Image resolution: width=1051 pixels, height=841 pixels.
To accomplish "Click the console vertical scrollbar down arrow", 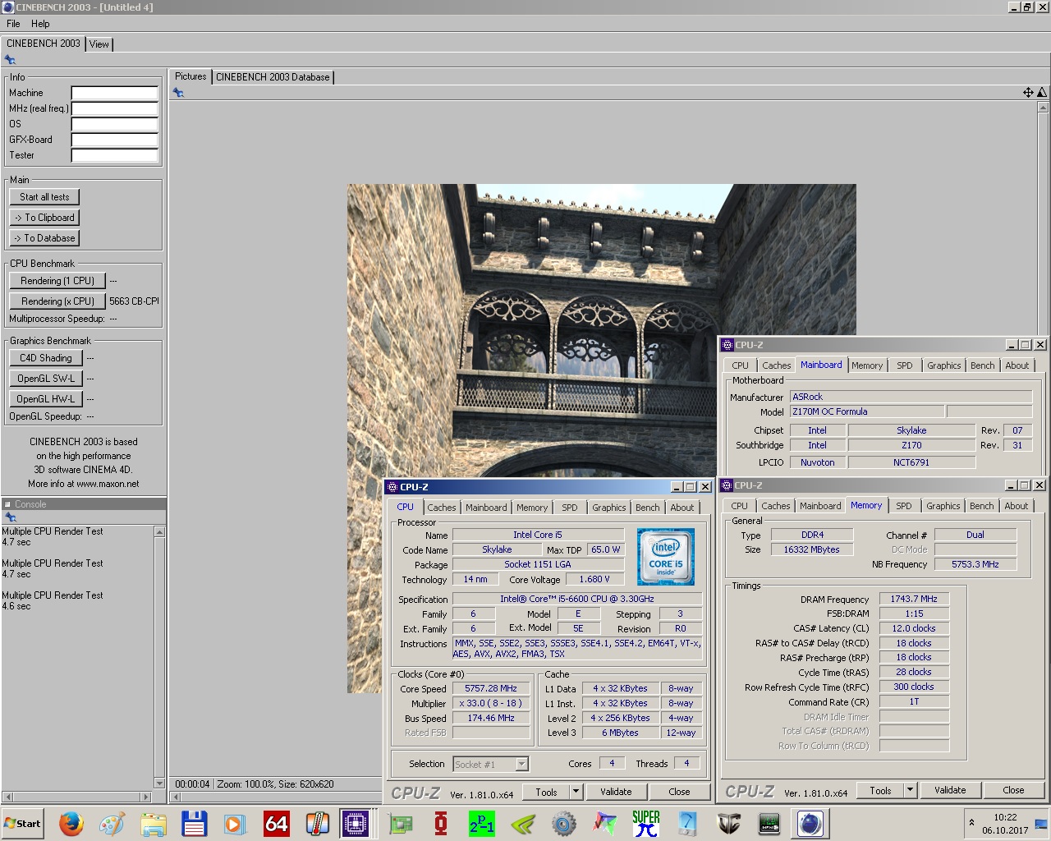I will [159, 784].
